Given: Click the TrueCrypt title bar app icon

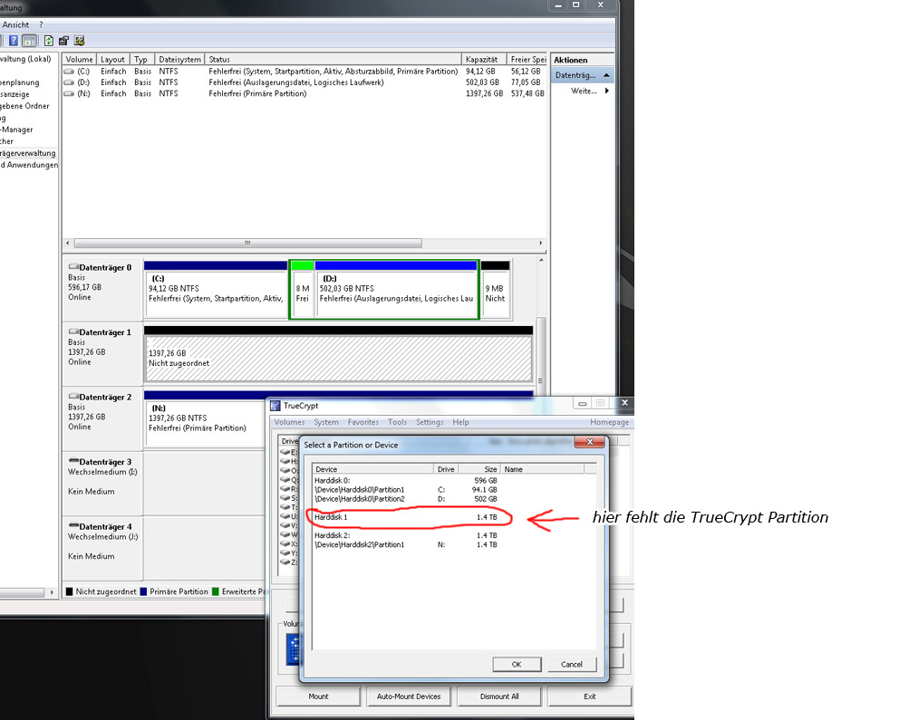Looking at the screenshot, I should (275, 406).
